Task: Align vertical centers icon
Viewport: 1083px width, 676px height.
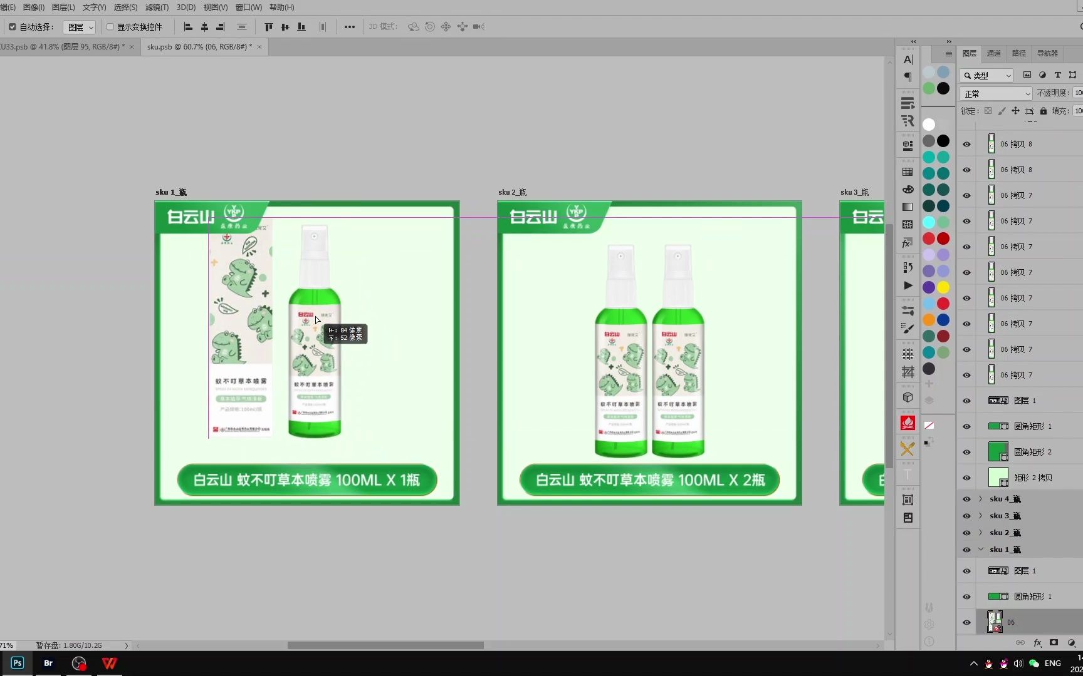Action: click(285, 27)
